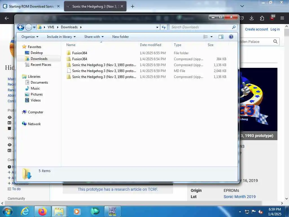
Task: Open Kega Fusion K icon on taskbar
Action: [113, 211]
